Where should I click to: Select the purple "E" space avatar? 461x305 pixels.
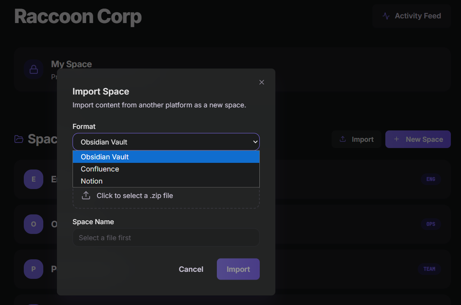[34, 179]
